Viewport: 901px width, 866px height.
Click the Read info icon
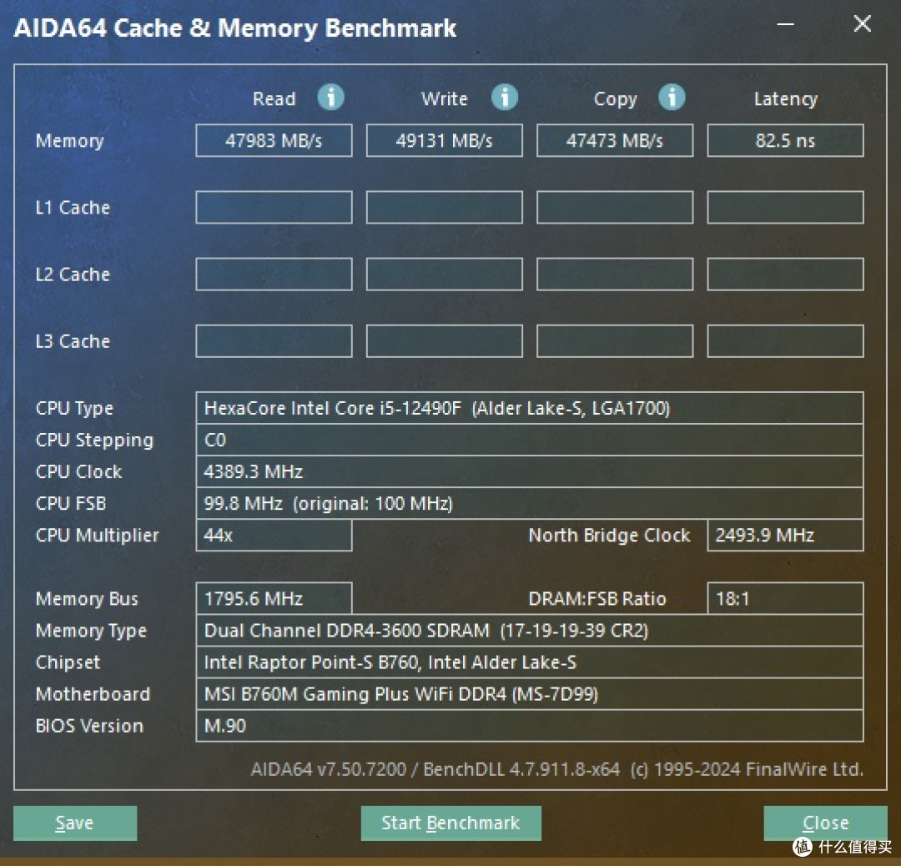pyautogui.click(x=331, y=97)
